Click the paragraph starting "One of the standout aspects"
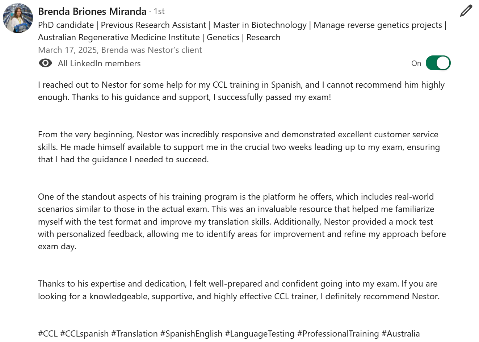The width and height of the screenshot is (479, 342). pyautogui.click(x=242, y=222)
